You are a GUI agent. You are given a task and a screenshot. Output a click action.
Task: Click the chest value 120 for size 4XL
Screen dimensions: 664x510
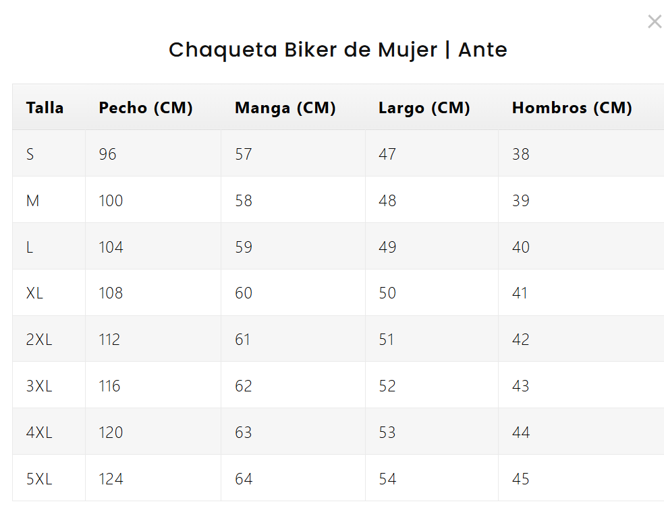pyautogui.click(x=109, y=432)
